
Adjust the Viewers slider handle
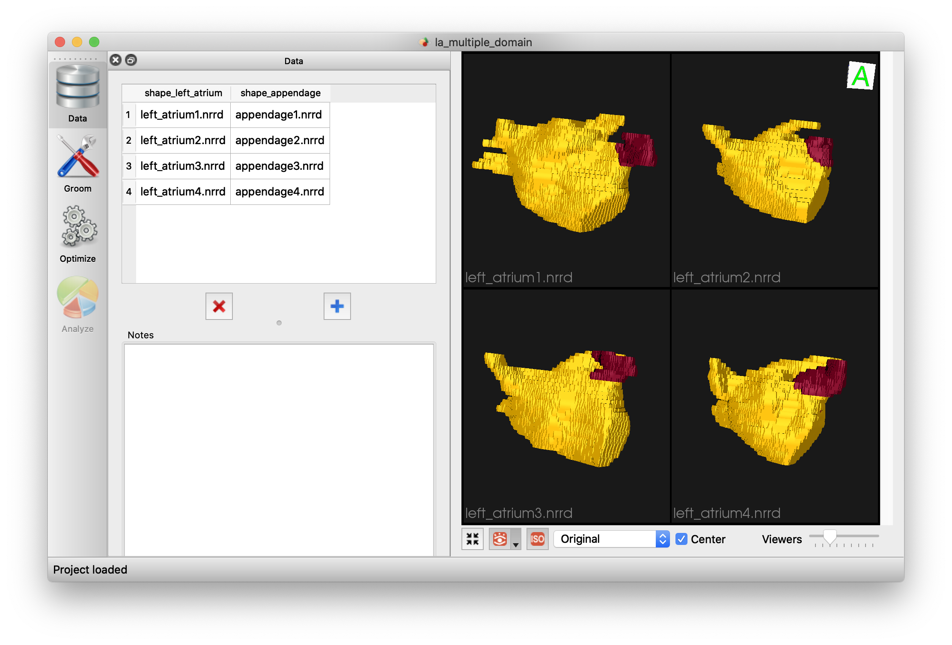click(830, 537)
